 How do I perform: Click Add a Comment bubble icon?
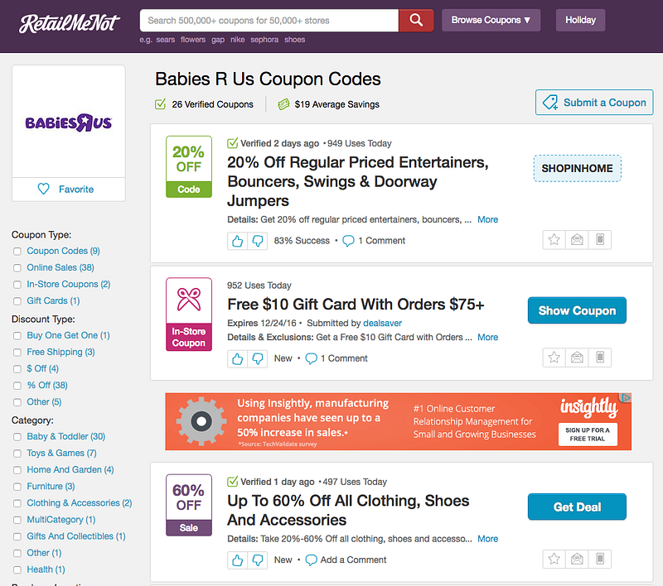[312, 560]
